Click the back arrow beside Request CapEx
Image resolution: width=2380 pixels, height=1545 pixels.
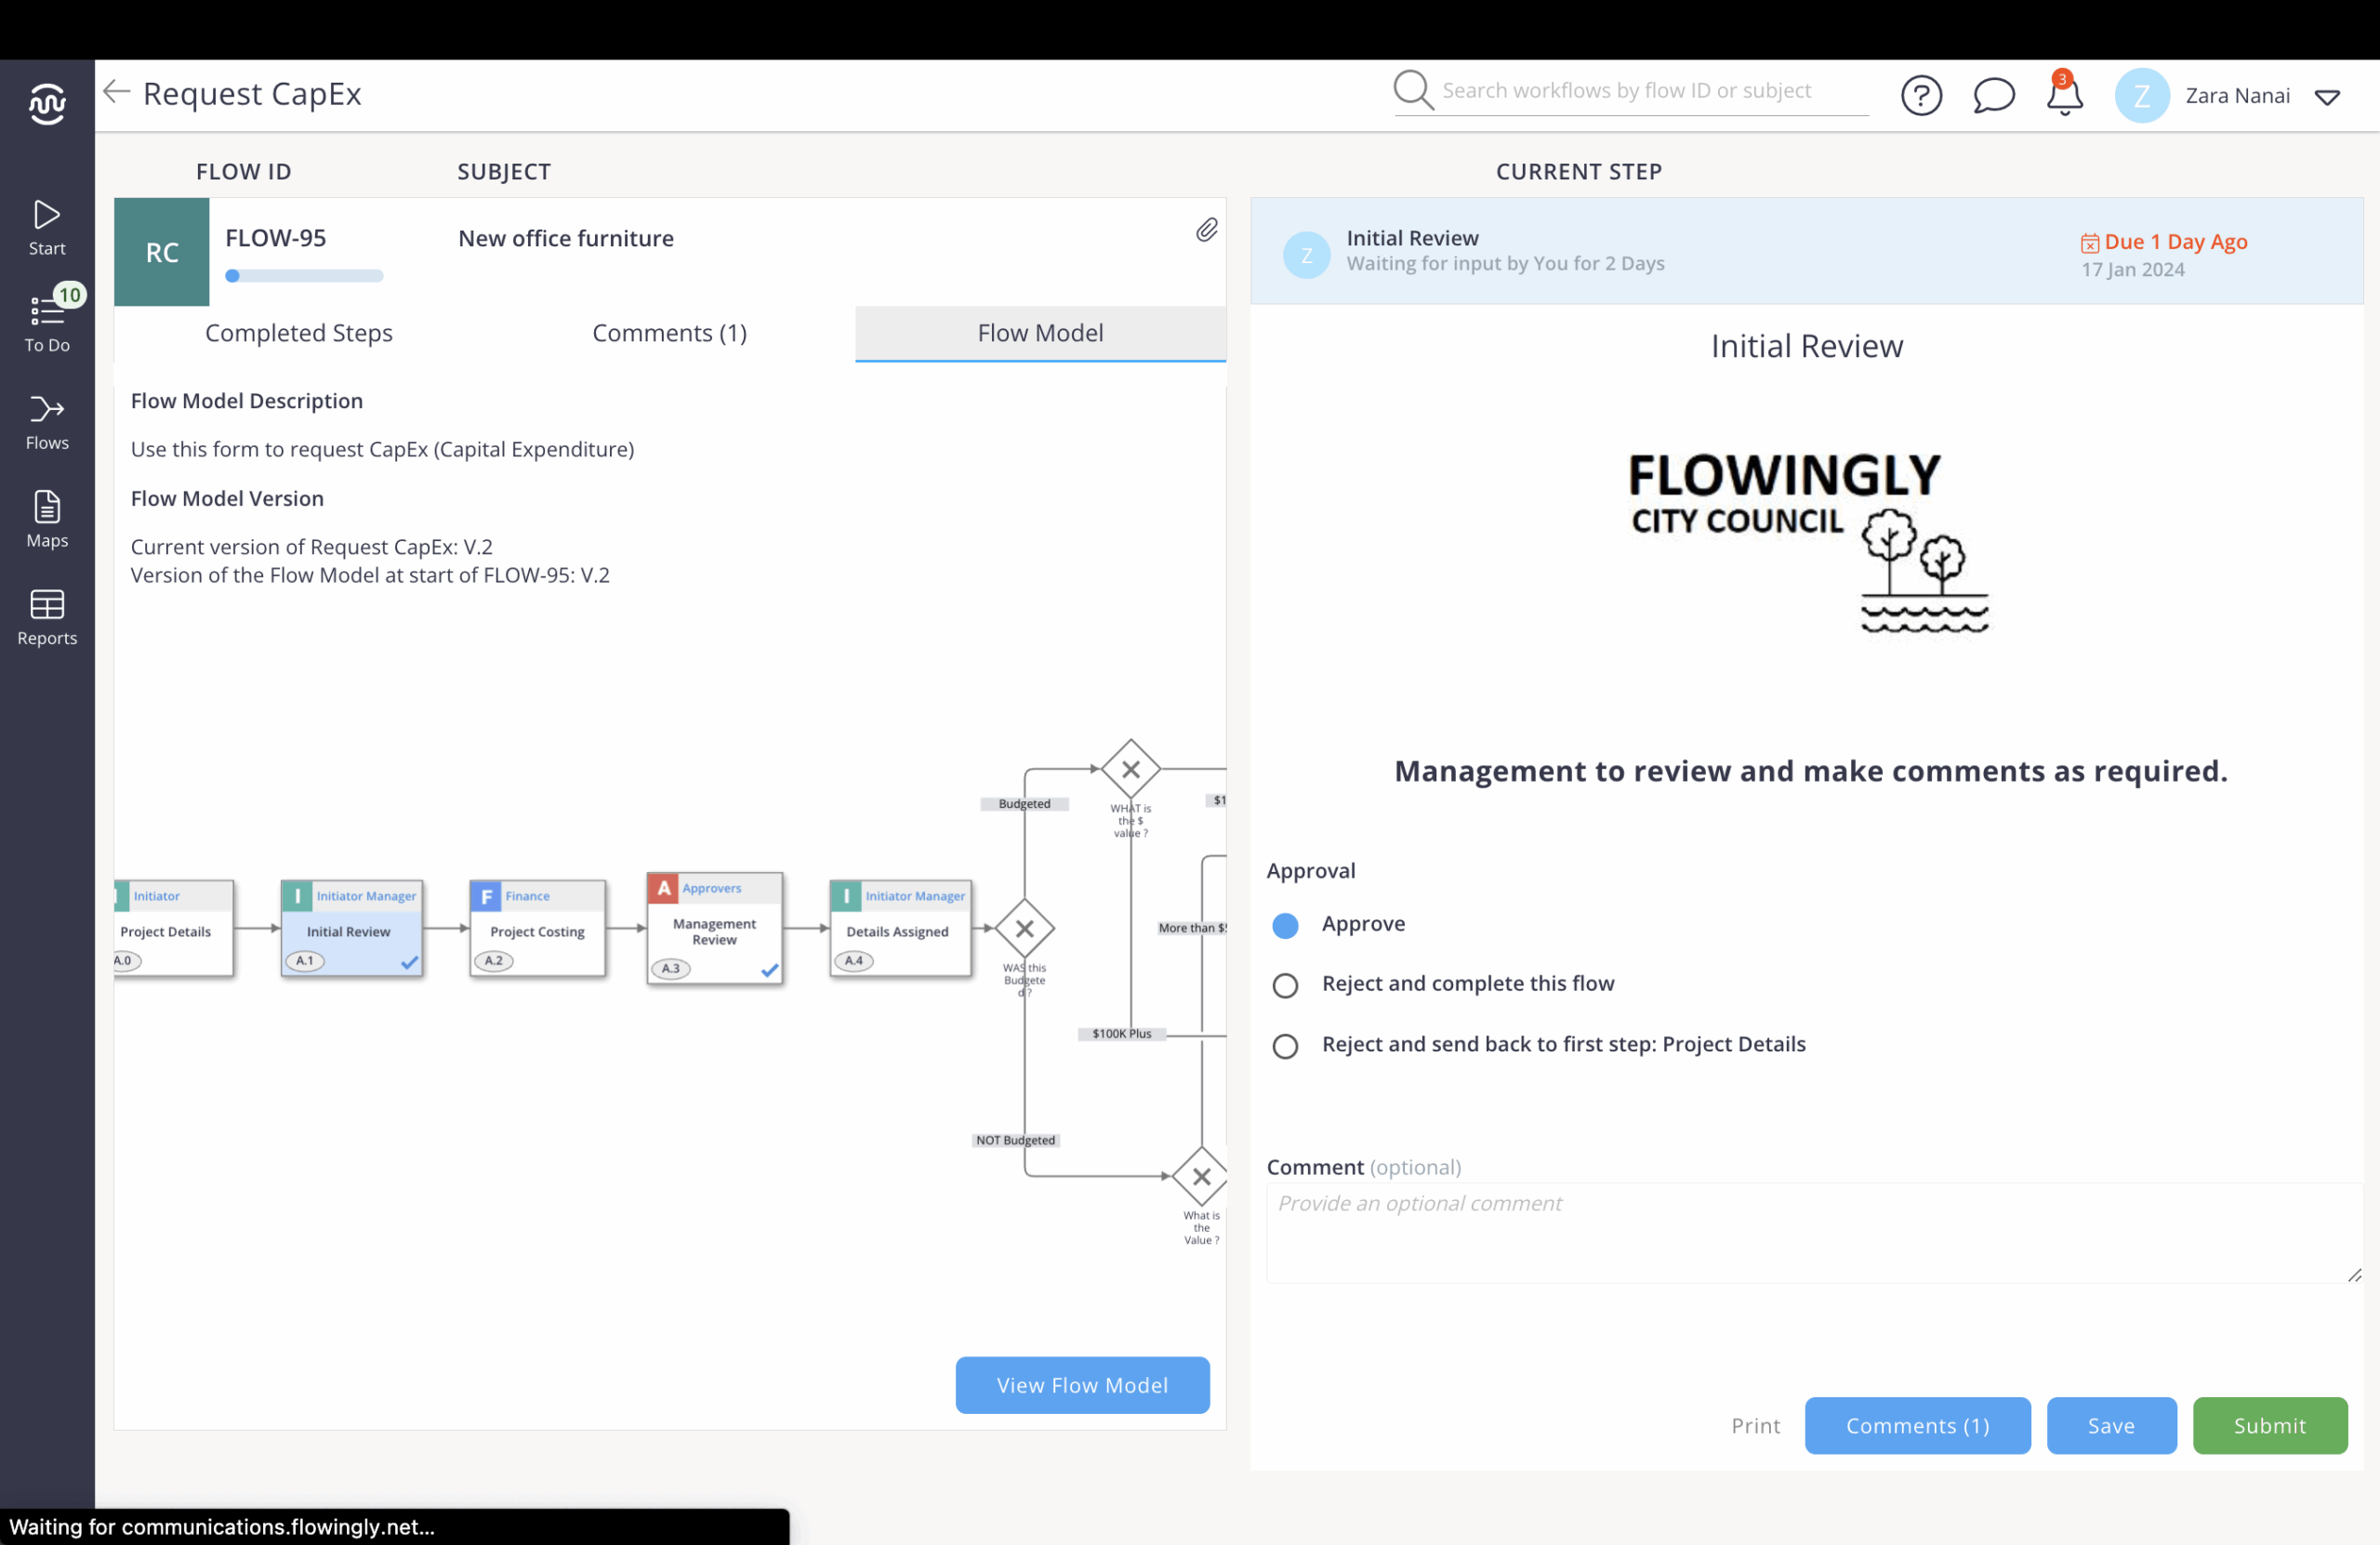117,92
